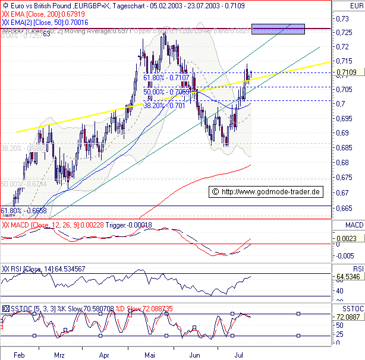
Task: Click the selected icon beside SSTOC label
Action: (x=5, y=308)
